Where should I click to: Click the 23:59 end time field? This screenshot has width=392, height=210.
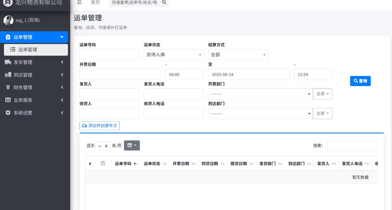coord(313,75)
